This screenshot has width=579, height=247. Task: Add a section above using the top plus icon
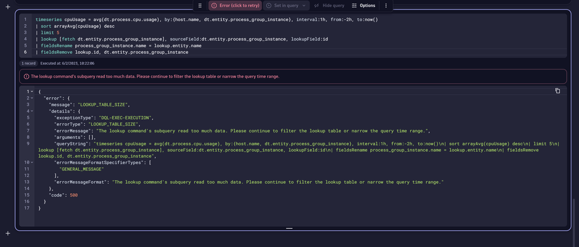[x=8, y=7]
